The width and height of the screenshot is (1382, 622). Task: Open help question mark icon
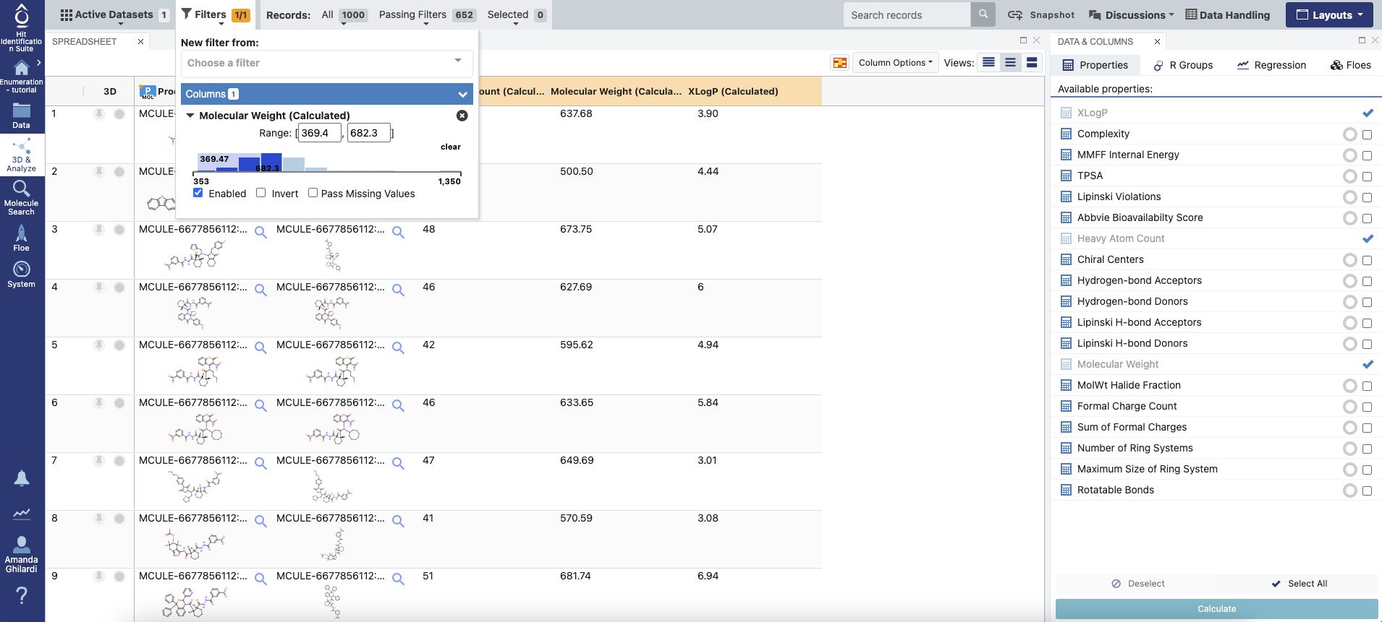coord(22,595)
